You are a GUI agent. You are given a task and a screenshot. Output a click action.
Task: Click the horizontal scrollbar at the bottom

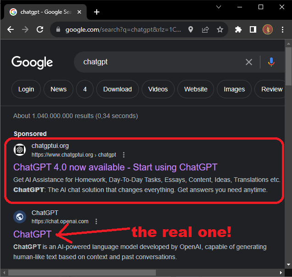[x=83, y=273]
